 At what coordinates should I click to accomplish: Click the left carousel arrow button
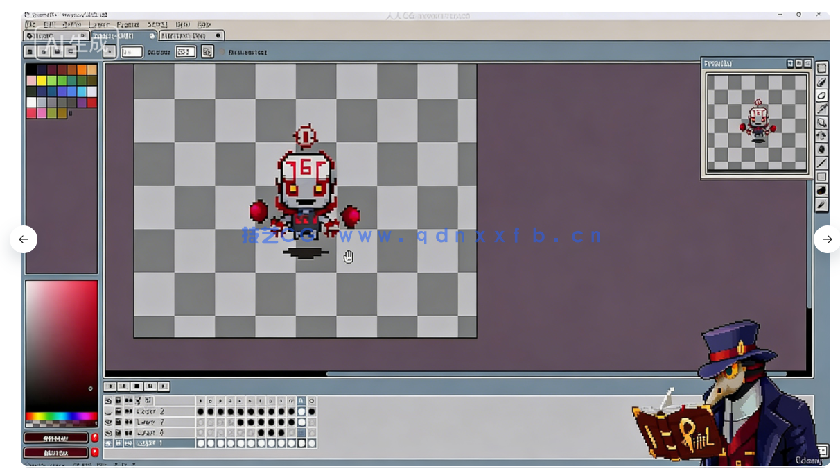tap(24, 239)
